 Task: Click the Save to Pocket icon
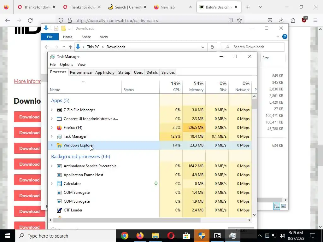270,20
